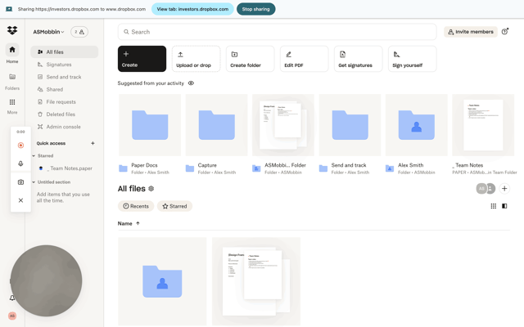Open Admin console in the sidebar
This screenshot has width=524, height=327.
click(x=64, y=127)
